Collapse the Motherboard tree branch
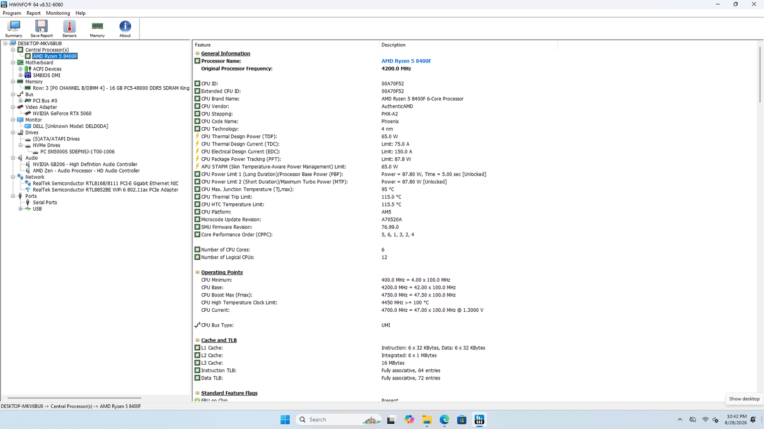 tap(13, 62)
